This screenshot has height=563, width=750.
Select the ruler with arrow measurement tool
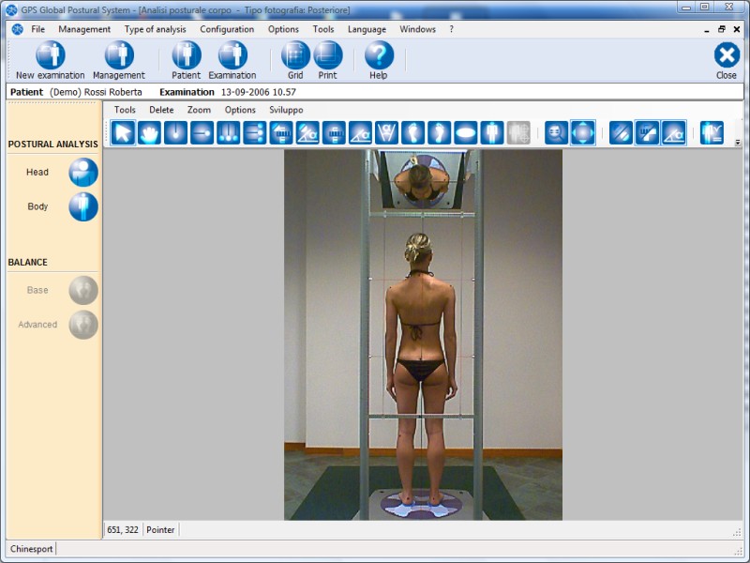(x=281, y=132)
